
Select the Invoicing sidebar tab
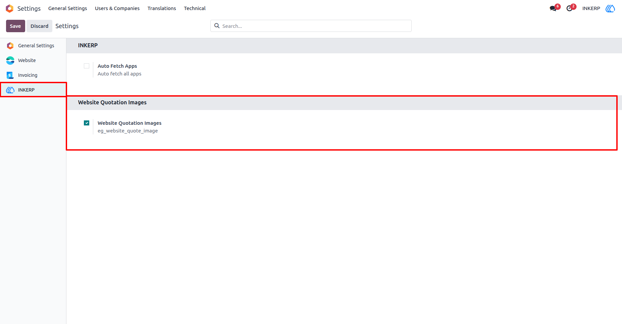tap(33, 75)
